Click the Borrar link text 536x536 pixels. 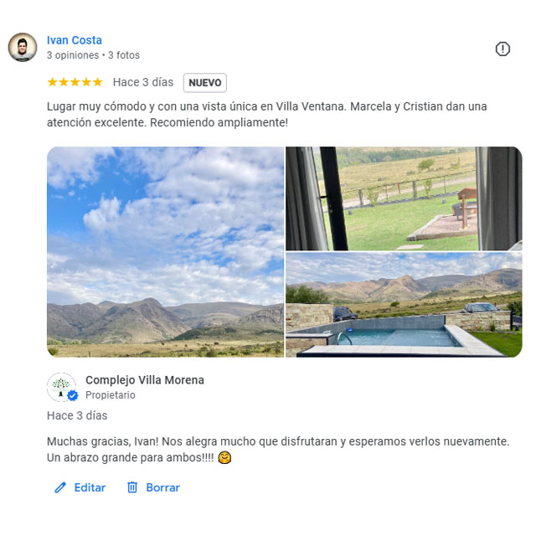coord(162,487)
